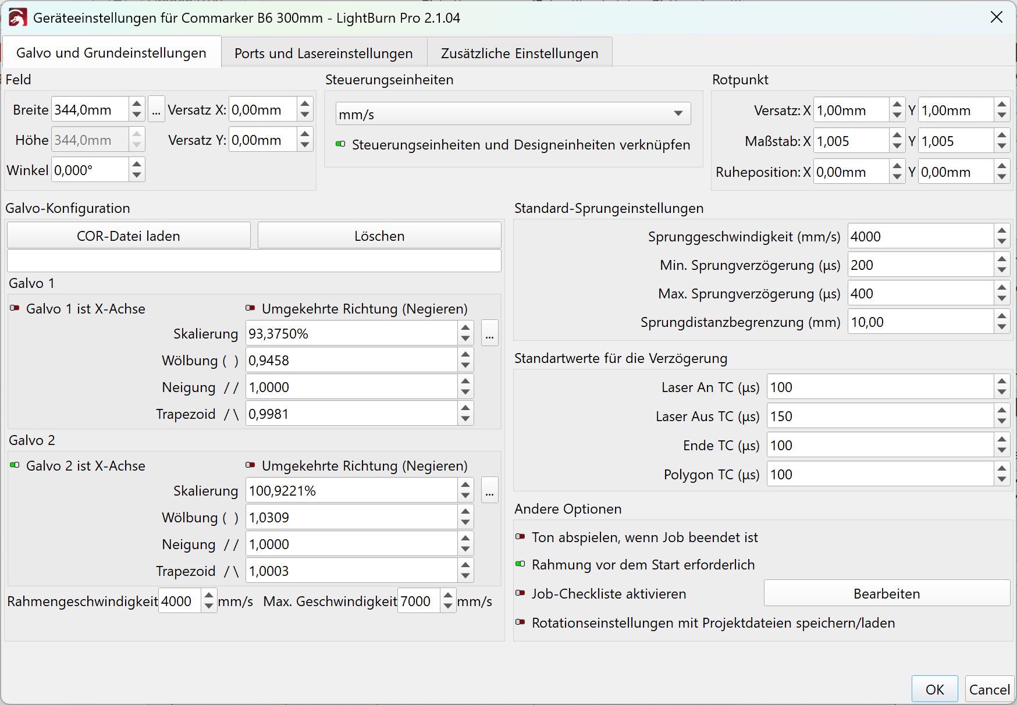
Task: Open Galvo 1 Skalierung calibration ellipsis button
Action: 490,333
